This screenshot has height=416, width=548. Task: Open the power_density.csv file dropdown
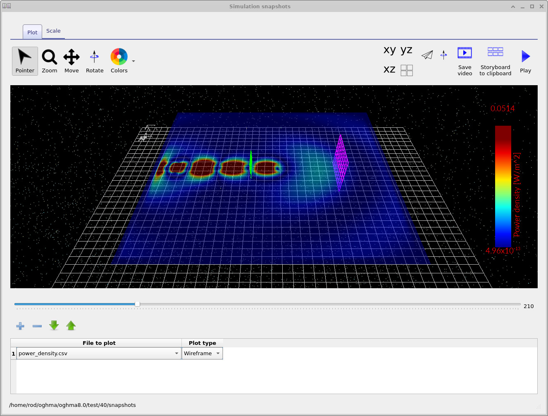[x=176, y=353]
